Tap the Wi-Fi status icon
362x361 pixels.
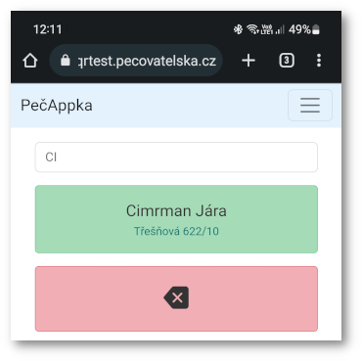(x=252, y=29)
